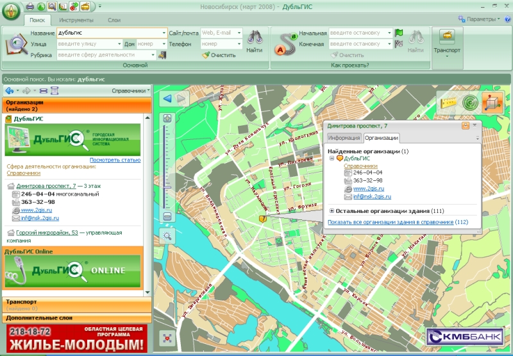Click the collapse-cards icon in directory toolbar
The width and height of the screenshot is (513, 356).
[44, 91]
